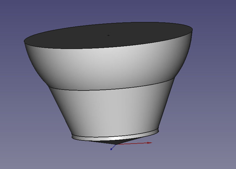
Task: Click the red X-axis line
Action: tap(135, 144)
